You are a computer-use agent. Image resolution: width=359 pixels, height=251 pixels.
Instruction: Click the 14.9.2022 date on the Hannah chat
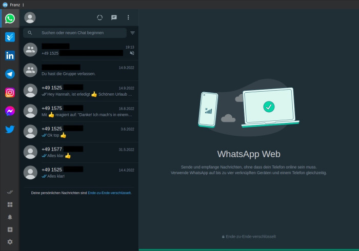[x=126, y=88]
